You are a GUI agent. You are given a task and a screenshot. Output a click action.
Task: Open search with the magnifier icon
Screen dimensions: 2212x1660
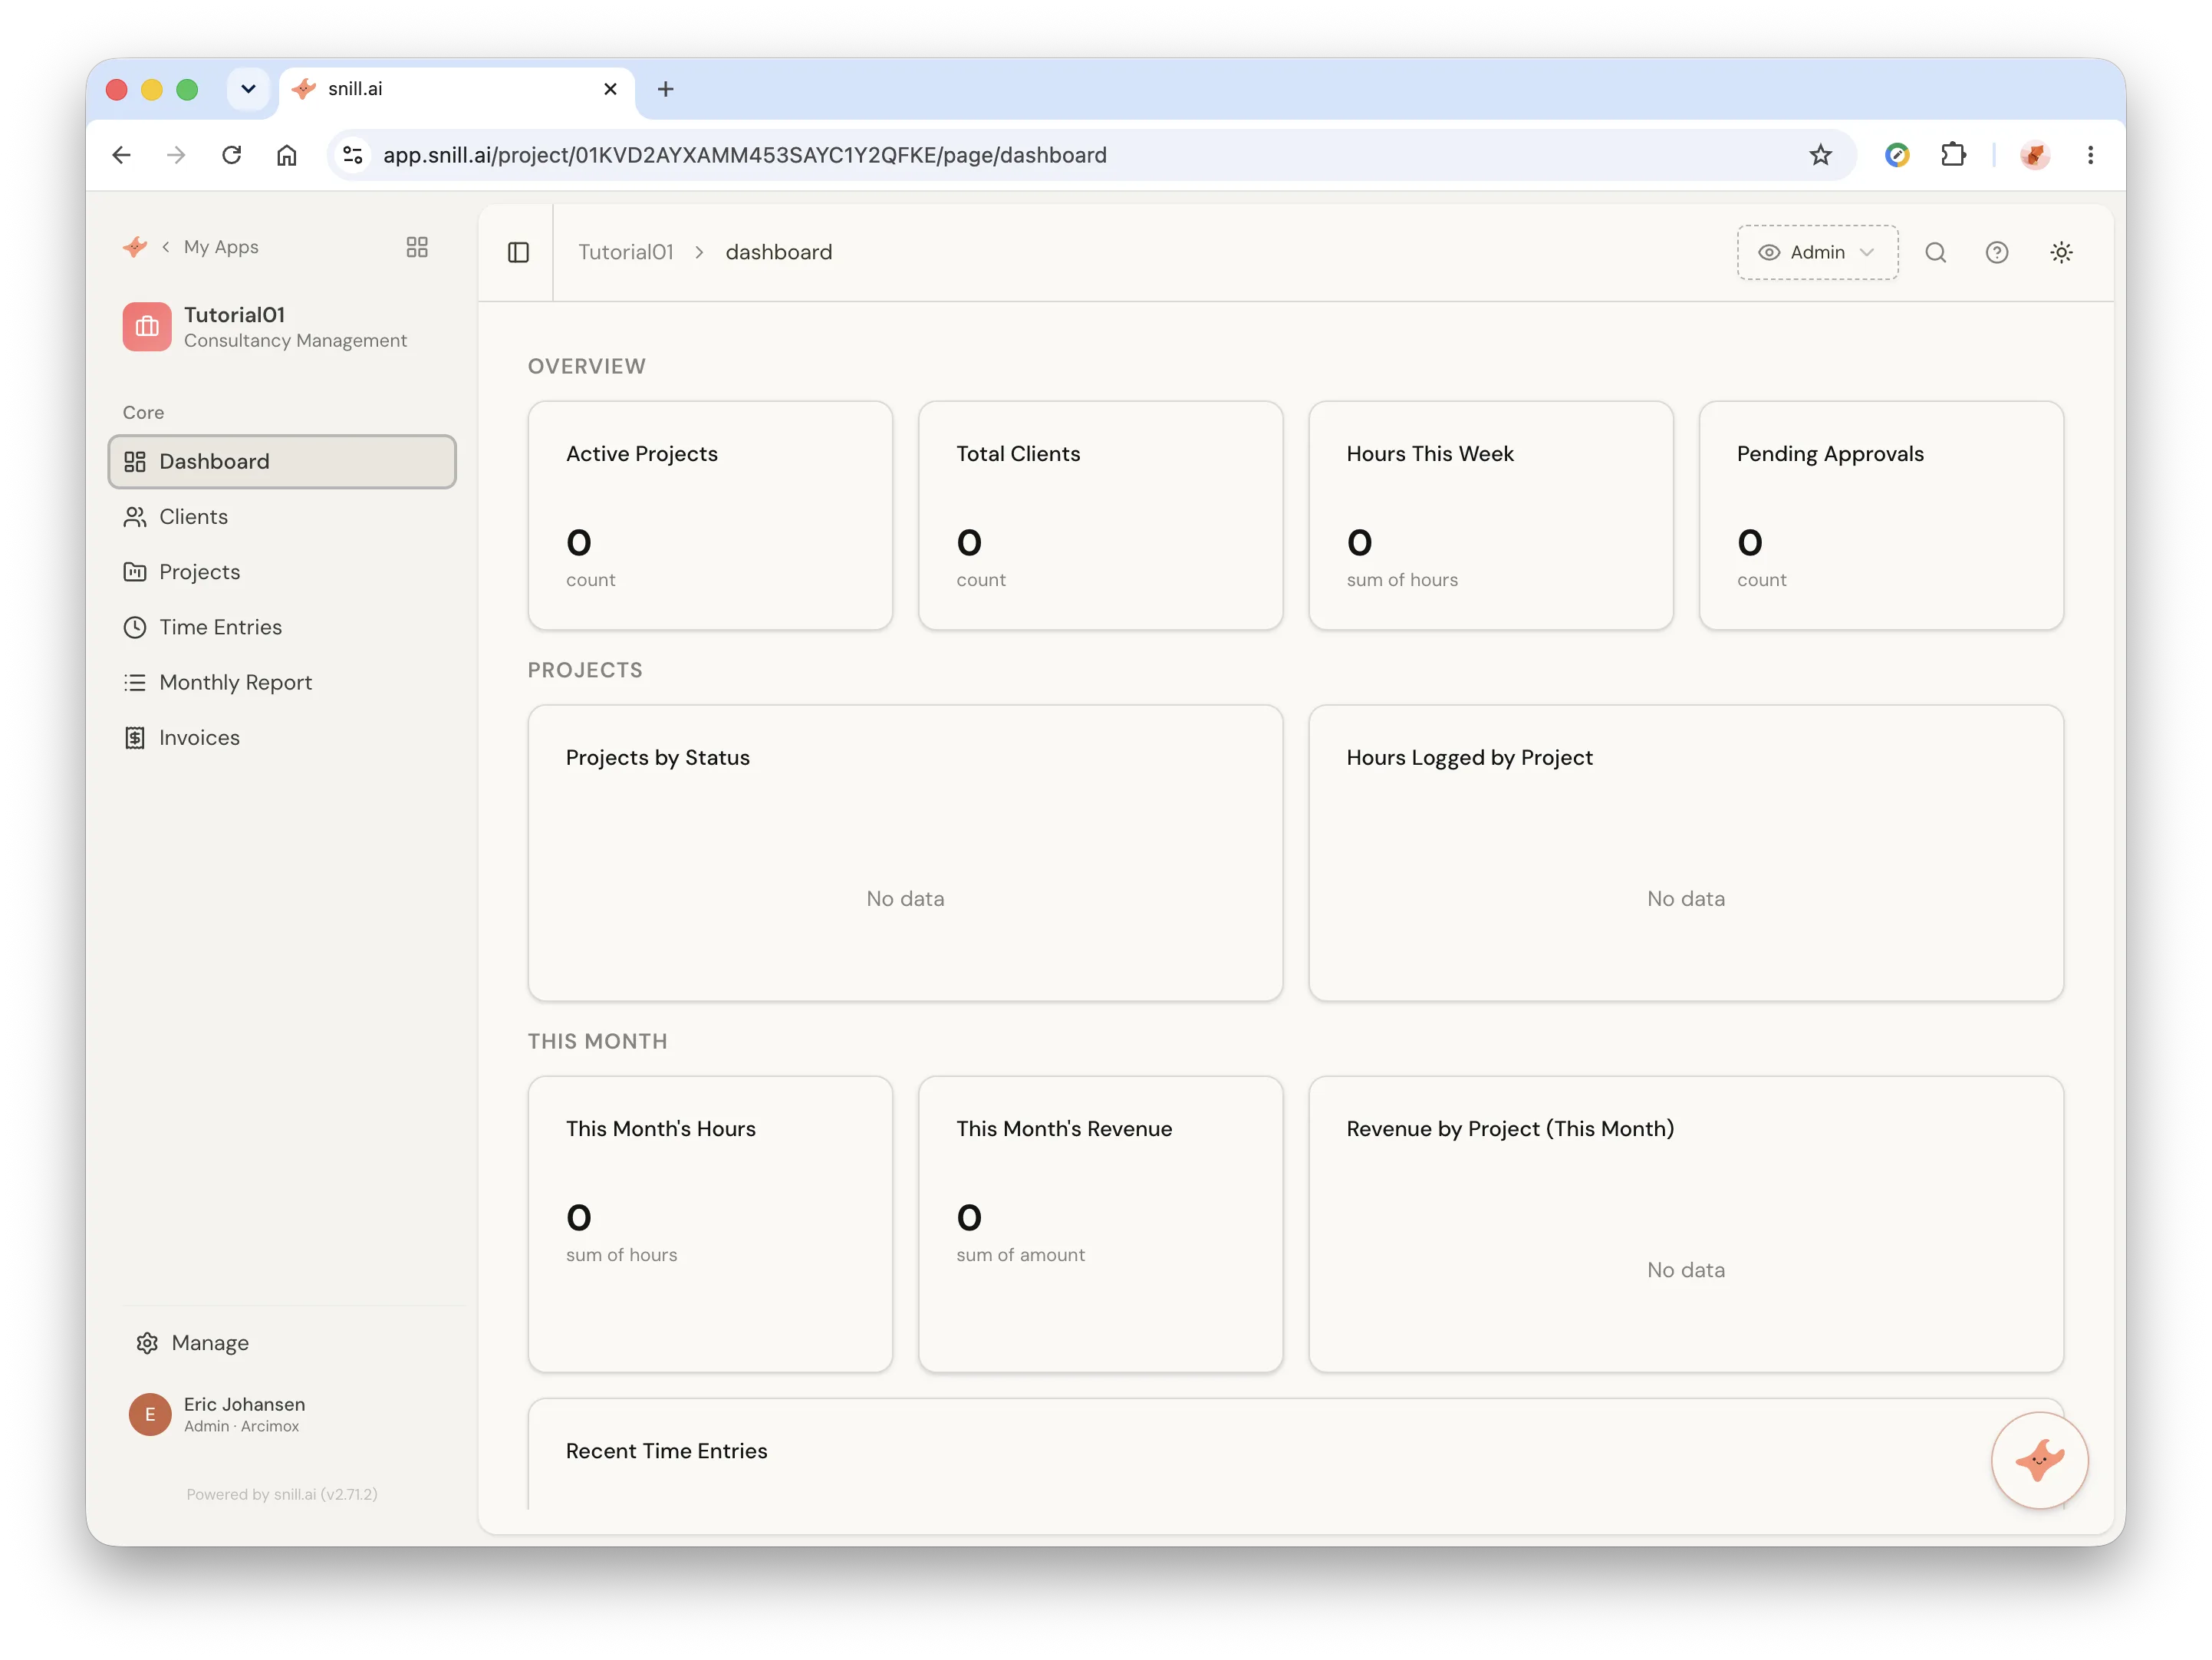pyautogui.click(x=1935, y=252)
